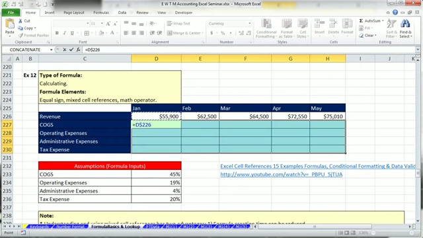
Task: Click the Paste clipboard icon
Action: (10, 24)
